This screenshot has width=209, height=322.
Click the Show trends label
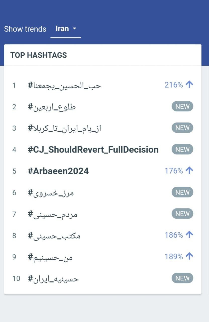(25, 29)
